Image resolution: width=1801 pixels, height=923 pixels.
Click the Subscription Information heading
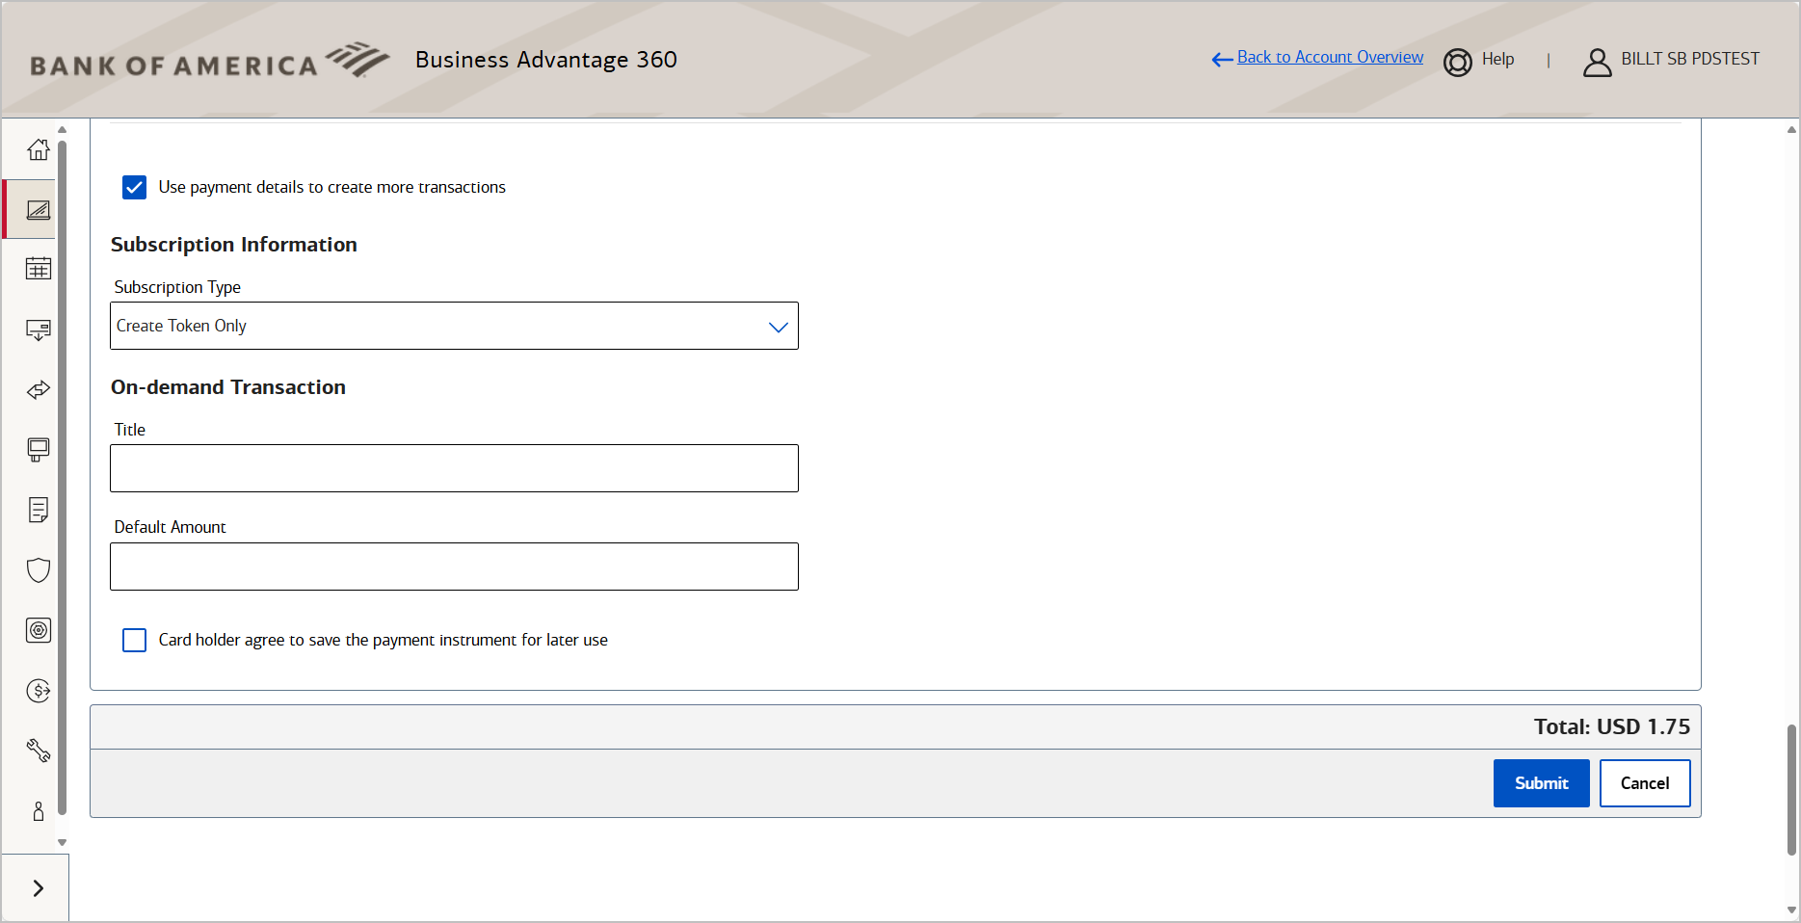point(234,245)
